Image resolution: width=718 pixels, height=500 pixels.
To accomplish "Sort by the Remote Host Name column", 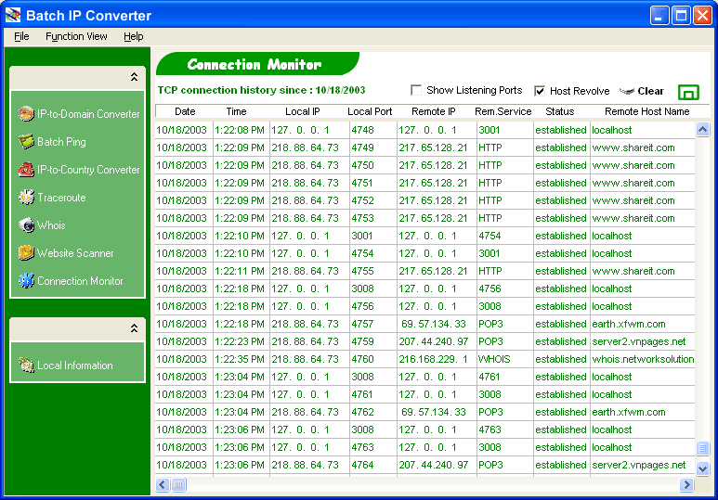I will point(646,111).
